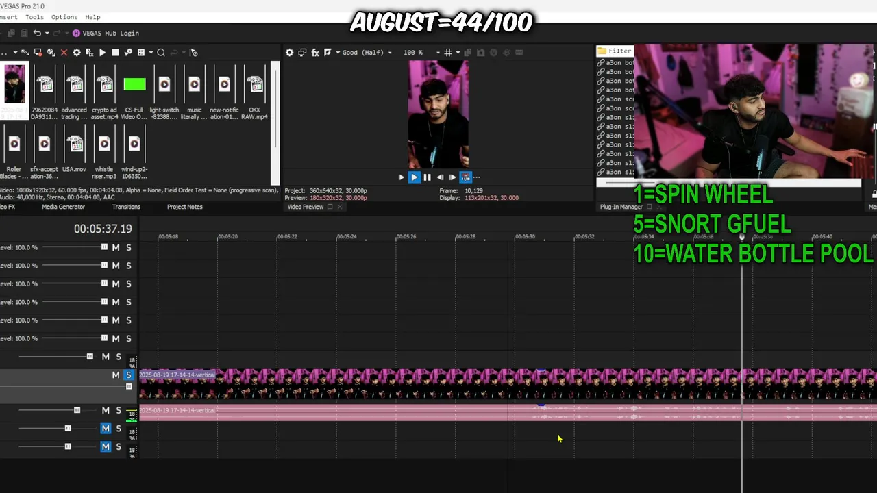Click the 00:05:30 ruler mark
Image resolution: width=877 pixels, height=493 pixels.
pos(525,236)
